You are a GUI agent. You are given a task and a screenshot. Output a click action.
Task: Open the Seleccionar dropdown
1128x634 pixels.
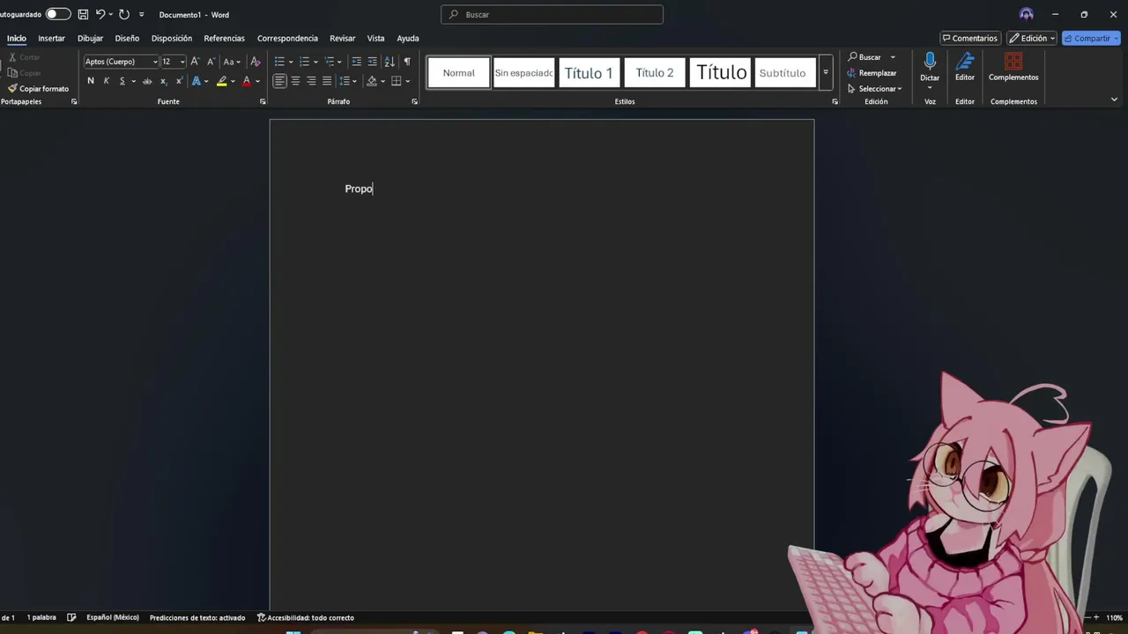[x=874, y=88]
